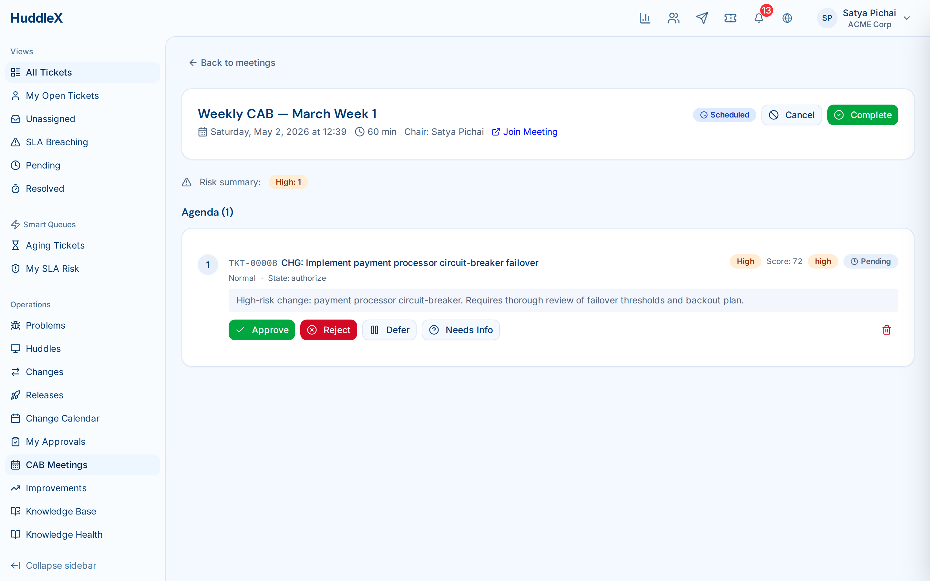Image resolution: width=930 pixels, height=581 pixels.
Task: Click the High-risk change note text
Action: 490,300
